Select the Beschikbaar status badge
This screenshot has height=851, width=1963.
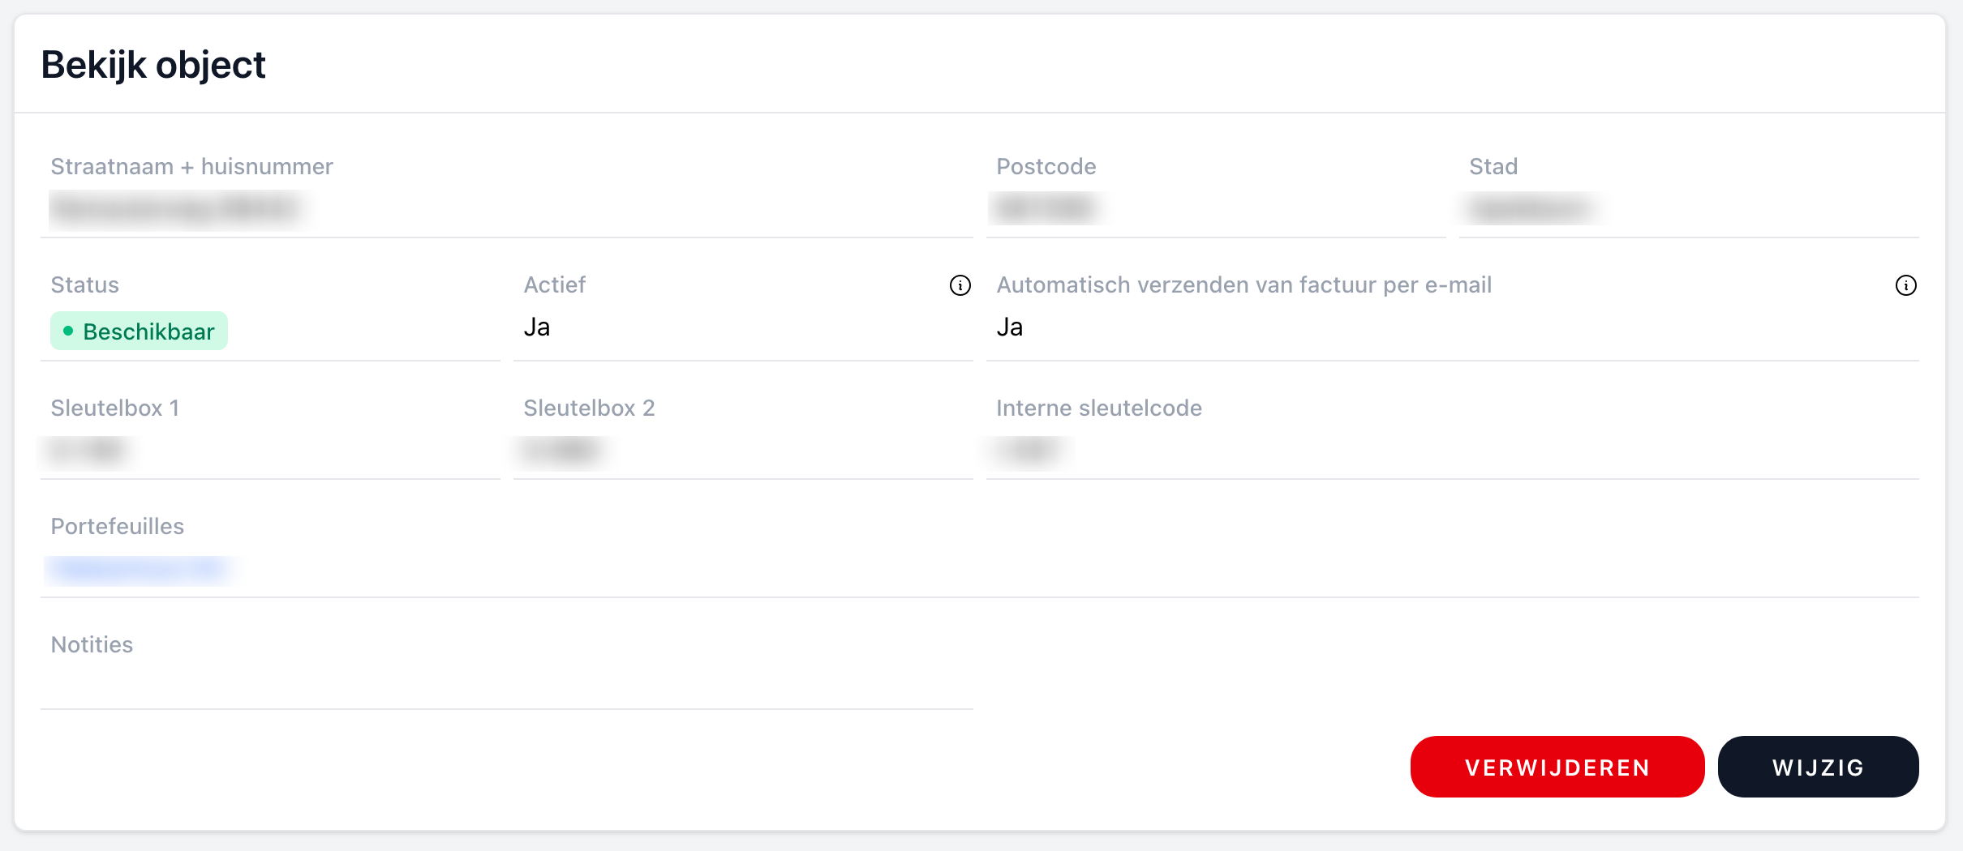point(140,331)
